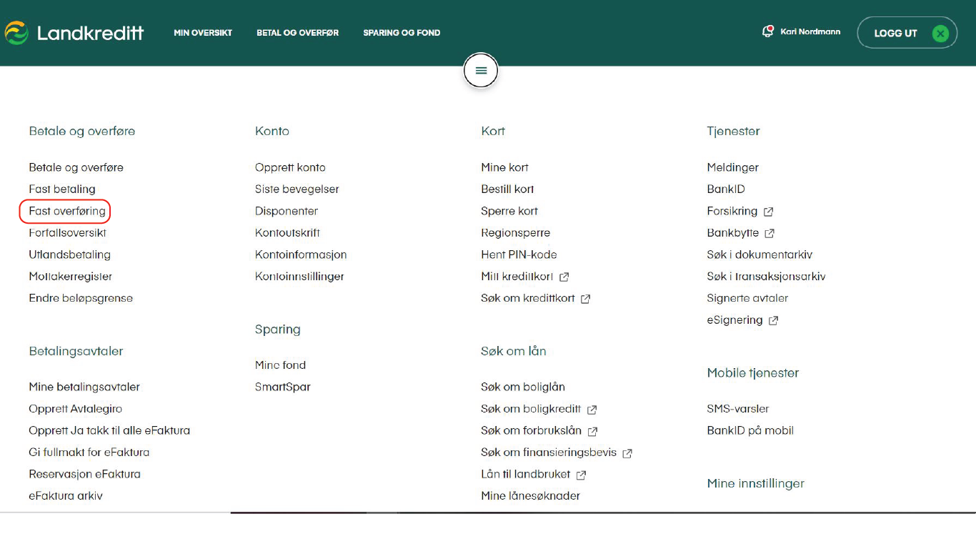The height and width of the screenshot is (549, 976).
Task: Click external link icon beside Bankbytte
Action: [x=770, y=233]
